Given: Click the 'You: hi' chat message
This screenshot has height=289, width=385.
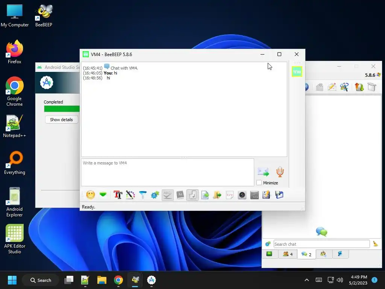Looking at the screenshot, I should (110, 73).
